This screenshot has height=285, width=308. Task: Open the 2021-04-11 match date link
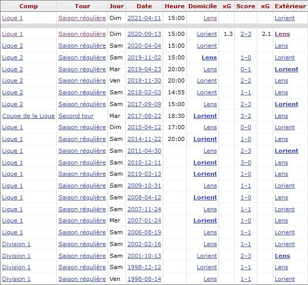click(144, 18)
